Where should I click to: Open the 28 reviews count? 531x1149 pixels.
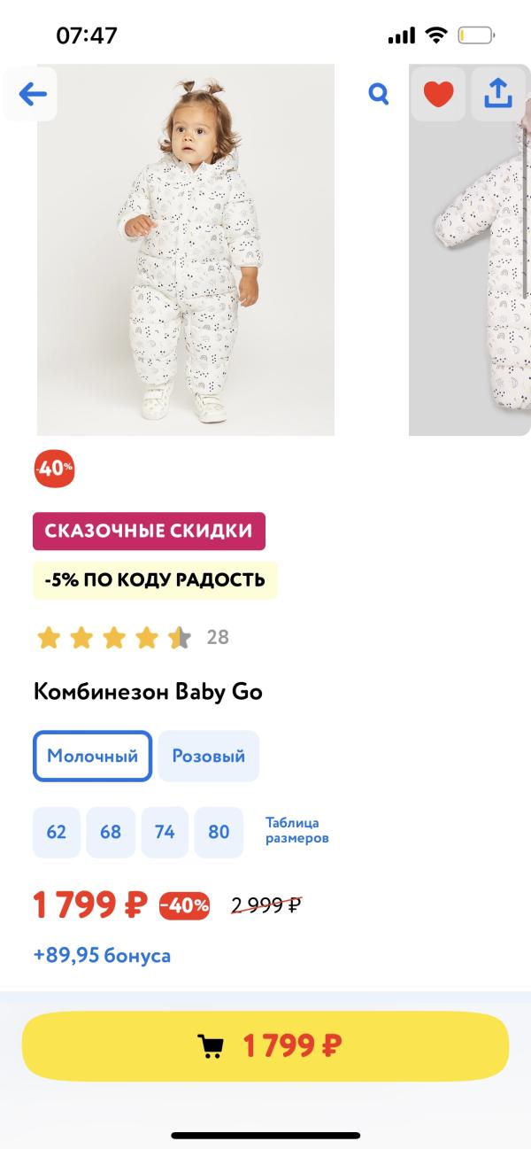tap(218, 637)
